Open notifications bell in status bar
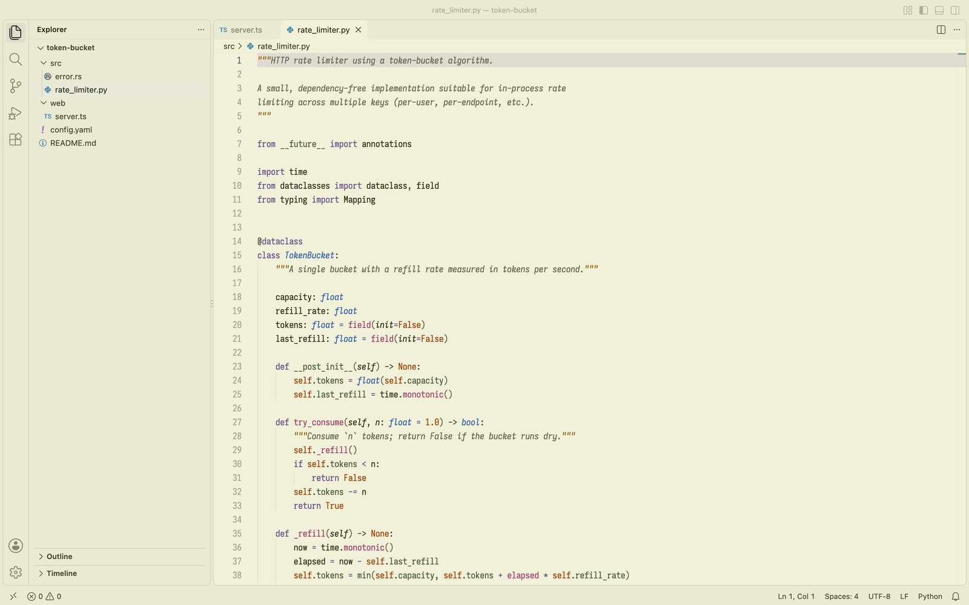The width and height of the screenshot is (969, 605). tap(956, 597)
